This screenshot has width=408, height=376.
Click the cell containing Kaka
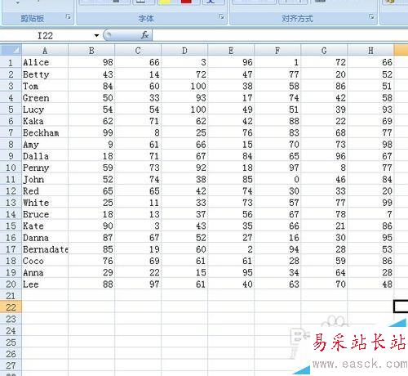point(45,121)
